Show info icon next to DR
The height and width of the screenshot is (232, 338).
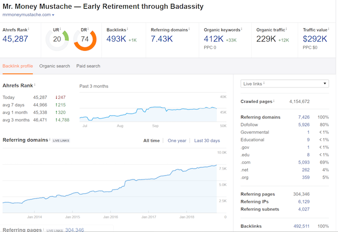point(88,29)
